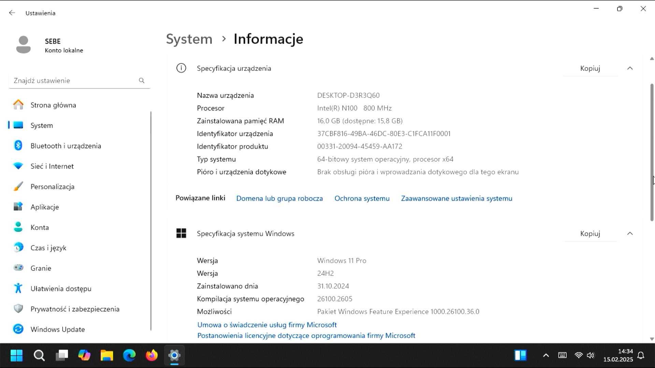The height and width of the screenshot is (368, 655).
Task: Collapse Specyfikacja urządzenia section chevron
Action: coord(630,68)
